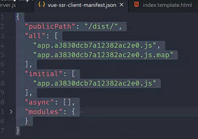Click the opening curly brace on first line
Screen dimensions: 198x139
tap(18, 17)
